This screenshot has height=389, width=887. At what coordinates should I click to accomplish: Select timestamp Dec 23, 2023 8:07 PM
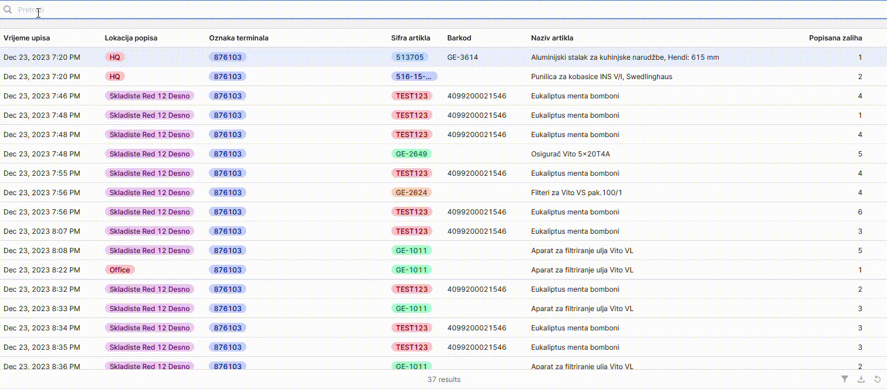pyautogui.click(x=42, y=231)
